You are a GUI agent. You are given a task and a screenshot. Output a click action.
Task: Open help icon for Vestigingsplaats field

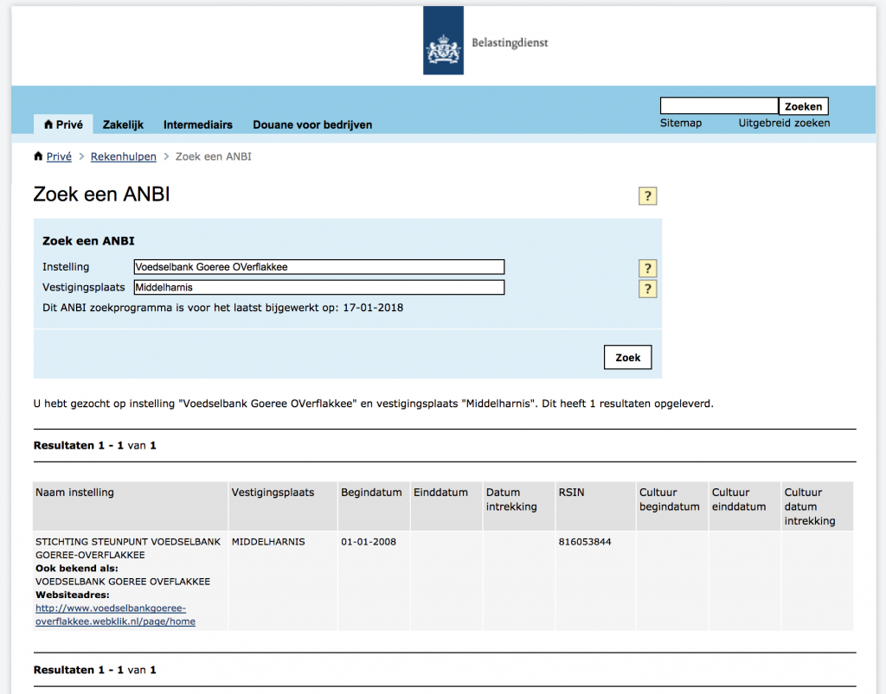pos(647,289)
